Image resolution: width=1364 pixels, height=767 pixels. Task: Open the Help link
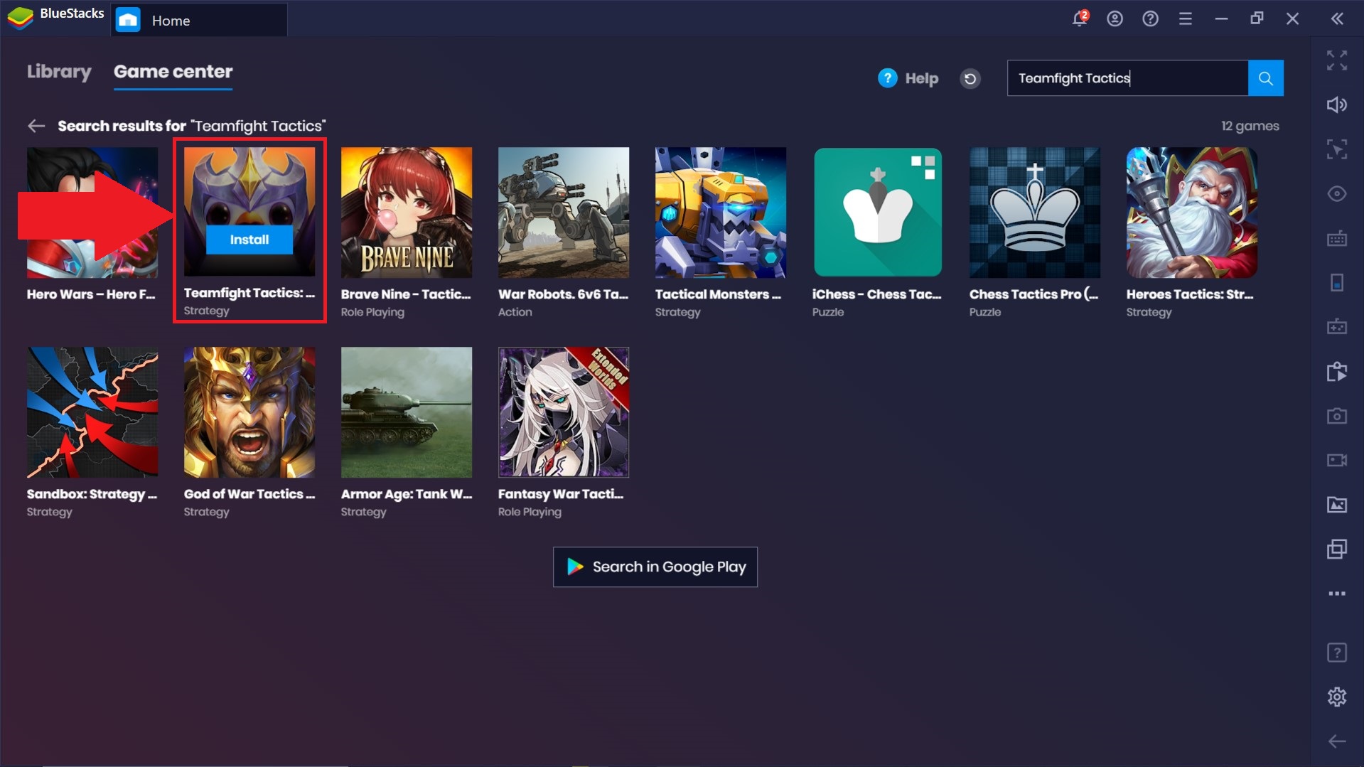tap(908, 78)
